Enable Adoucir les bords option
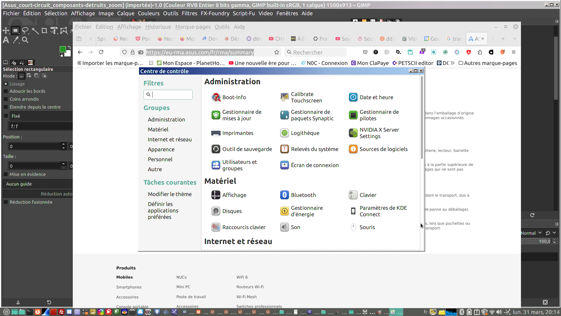This screenshot has height=316, width=561. (6, 91)
